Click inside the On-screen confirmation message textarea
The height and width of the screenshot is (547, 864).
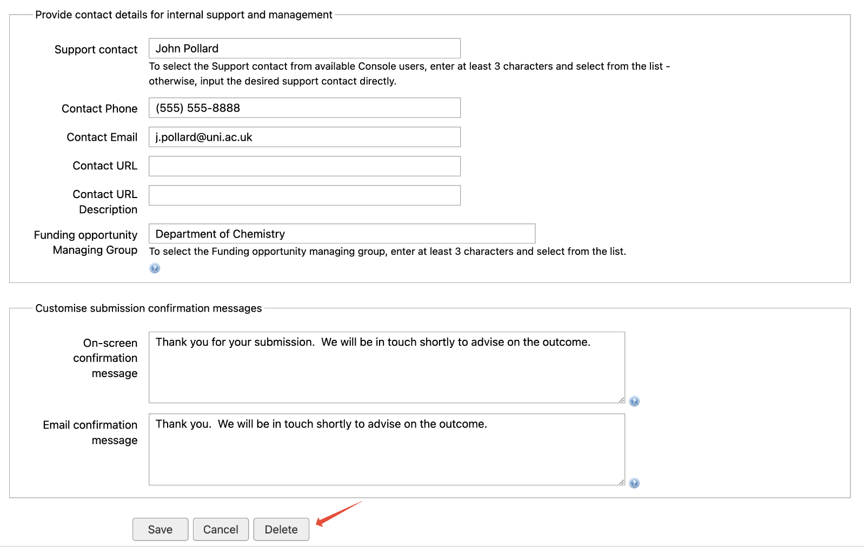pyautogui.click(x=387, y=368)
